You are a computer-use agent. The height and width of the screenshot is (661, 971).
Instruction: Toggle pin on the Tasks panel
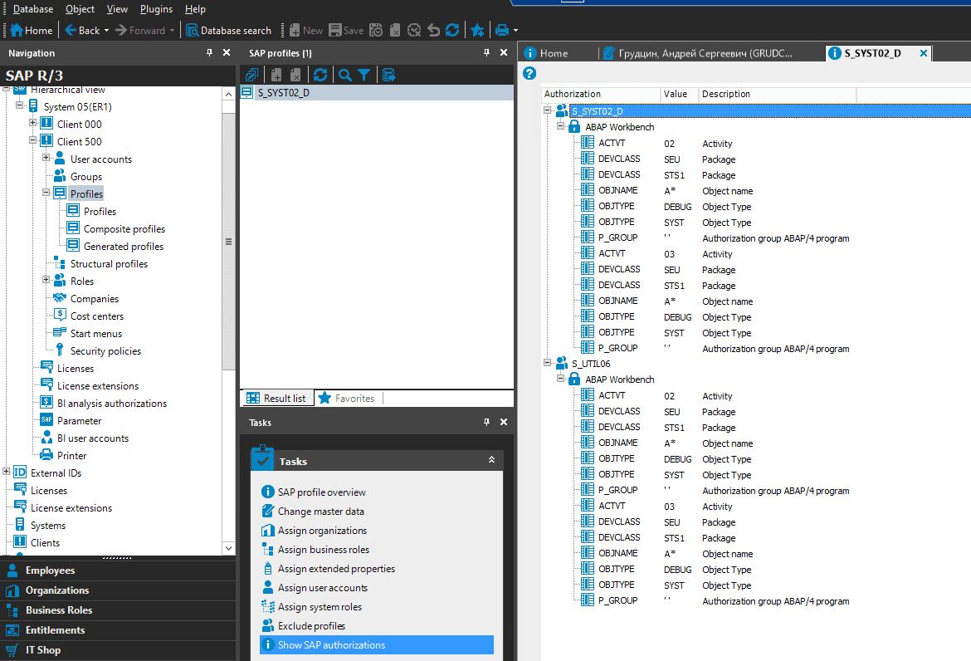click(x=486, y=423)
